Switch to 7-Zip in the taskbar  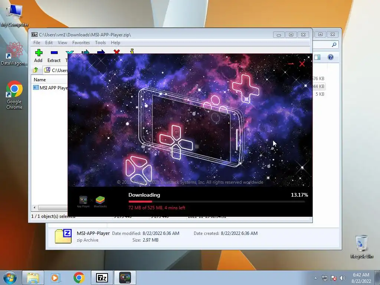click(102, 278)
